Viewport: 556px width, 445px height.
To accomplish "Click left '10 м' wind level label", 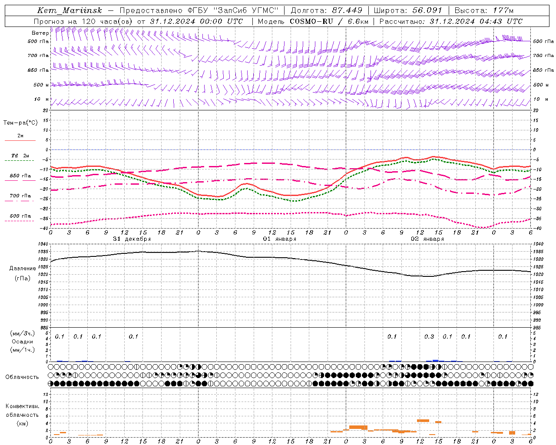I will (41, 99).
